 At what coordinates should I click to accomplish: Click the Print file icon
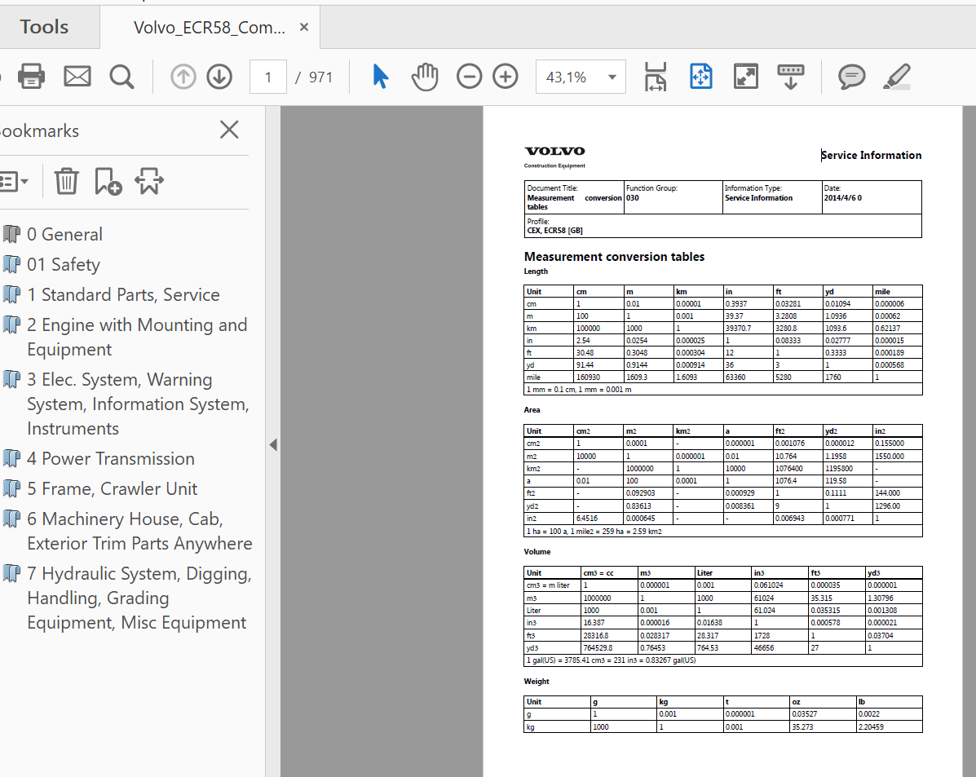31,77
